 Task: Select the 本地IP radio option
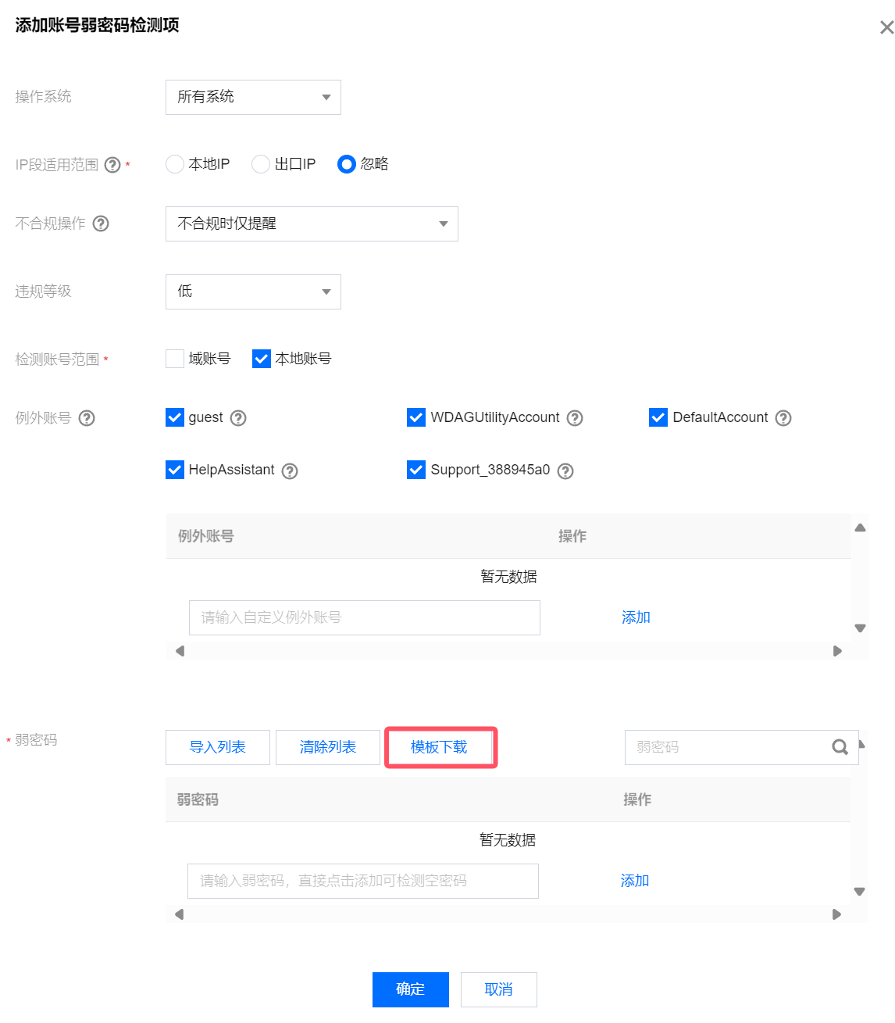point(175,164)
